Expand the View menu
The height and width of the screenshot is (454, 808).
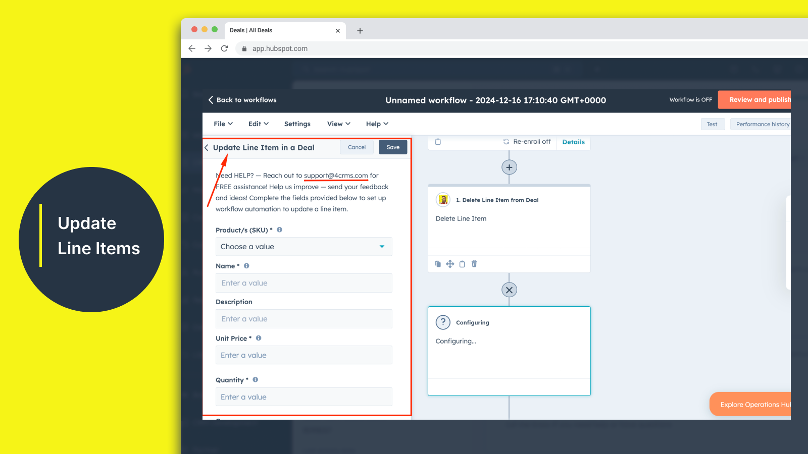click(338, 124)
